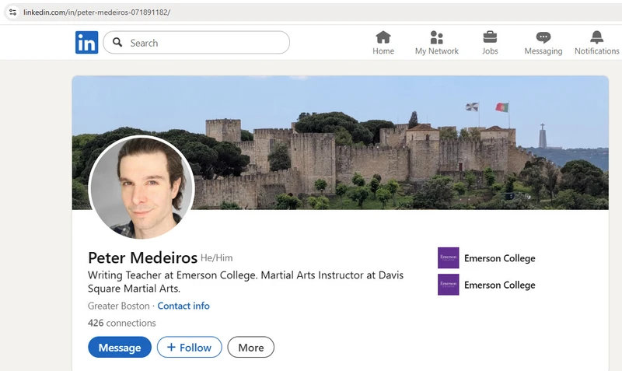Go to My Network icon
The image size is (622, 371).
(x=436, y=37)
